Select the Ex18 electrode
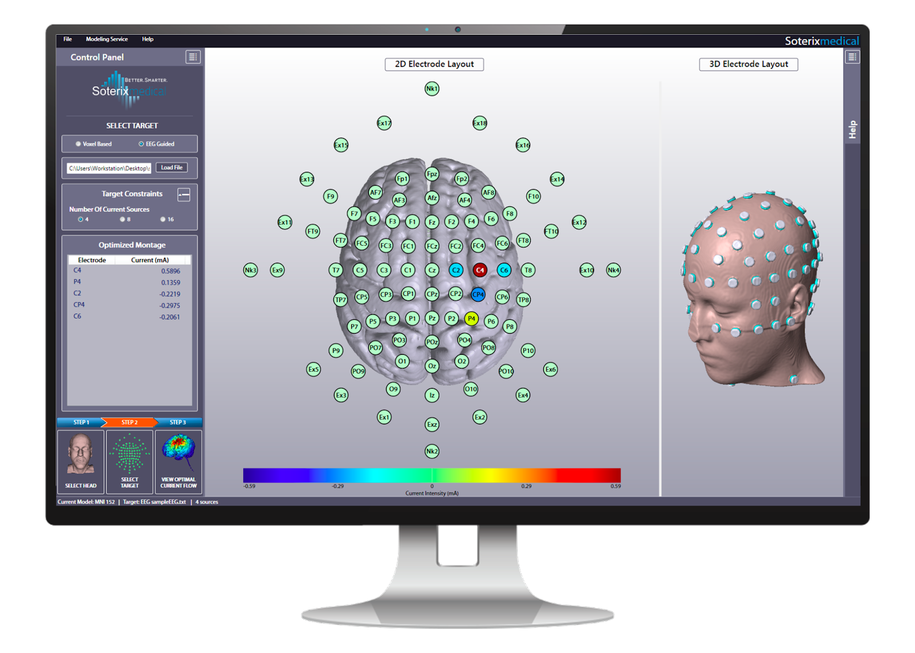Screen dimensions: 915x653 point(480,123)
